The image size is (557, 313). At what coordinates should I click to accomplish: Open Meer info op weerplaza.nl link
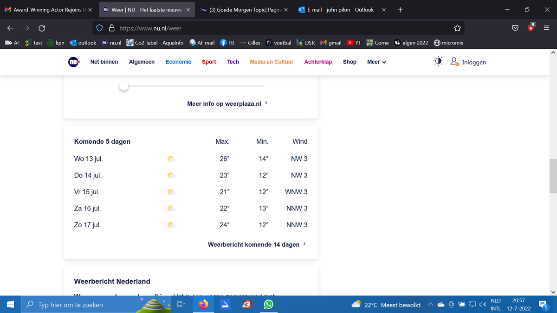coord(227,103)
